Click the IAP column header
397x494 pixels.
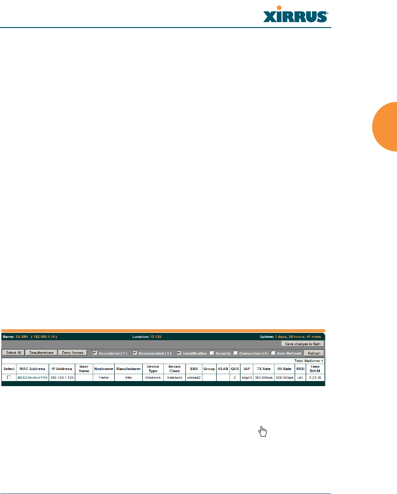click(x=247, y=369)
